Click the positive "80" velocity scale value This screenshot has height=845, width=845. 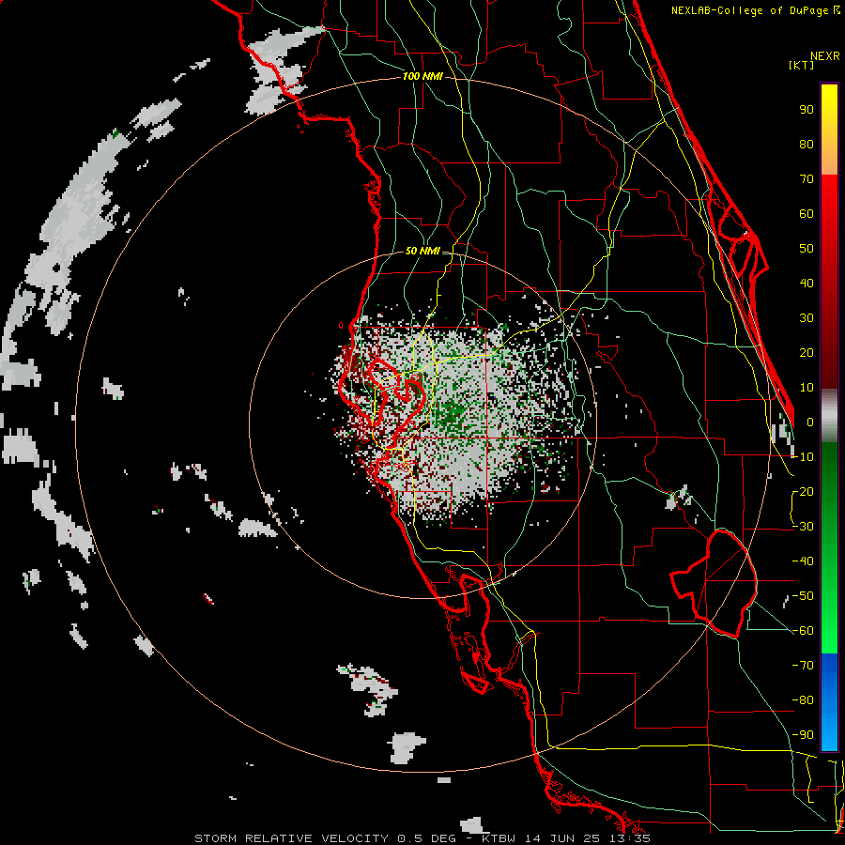tap(807, 145)
